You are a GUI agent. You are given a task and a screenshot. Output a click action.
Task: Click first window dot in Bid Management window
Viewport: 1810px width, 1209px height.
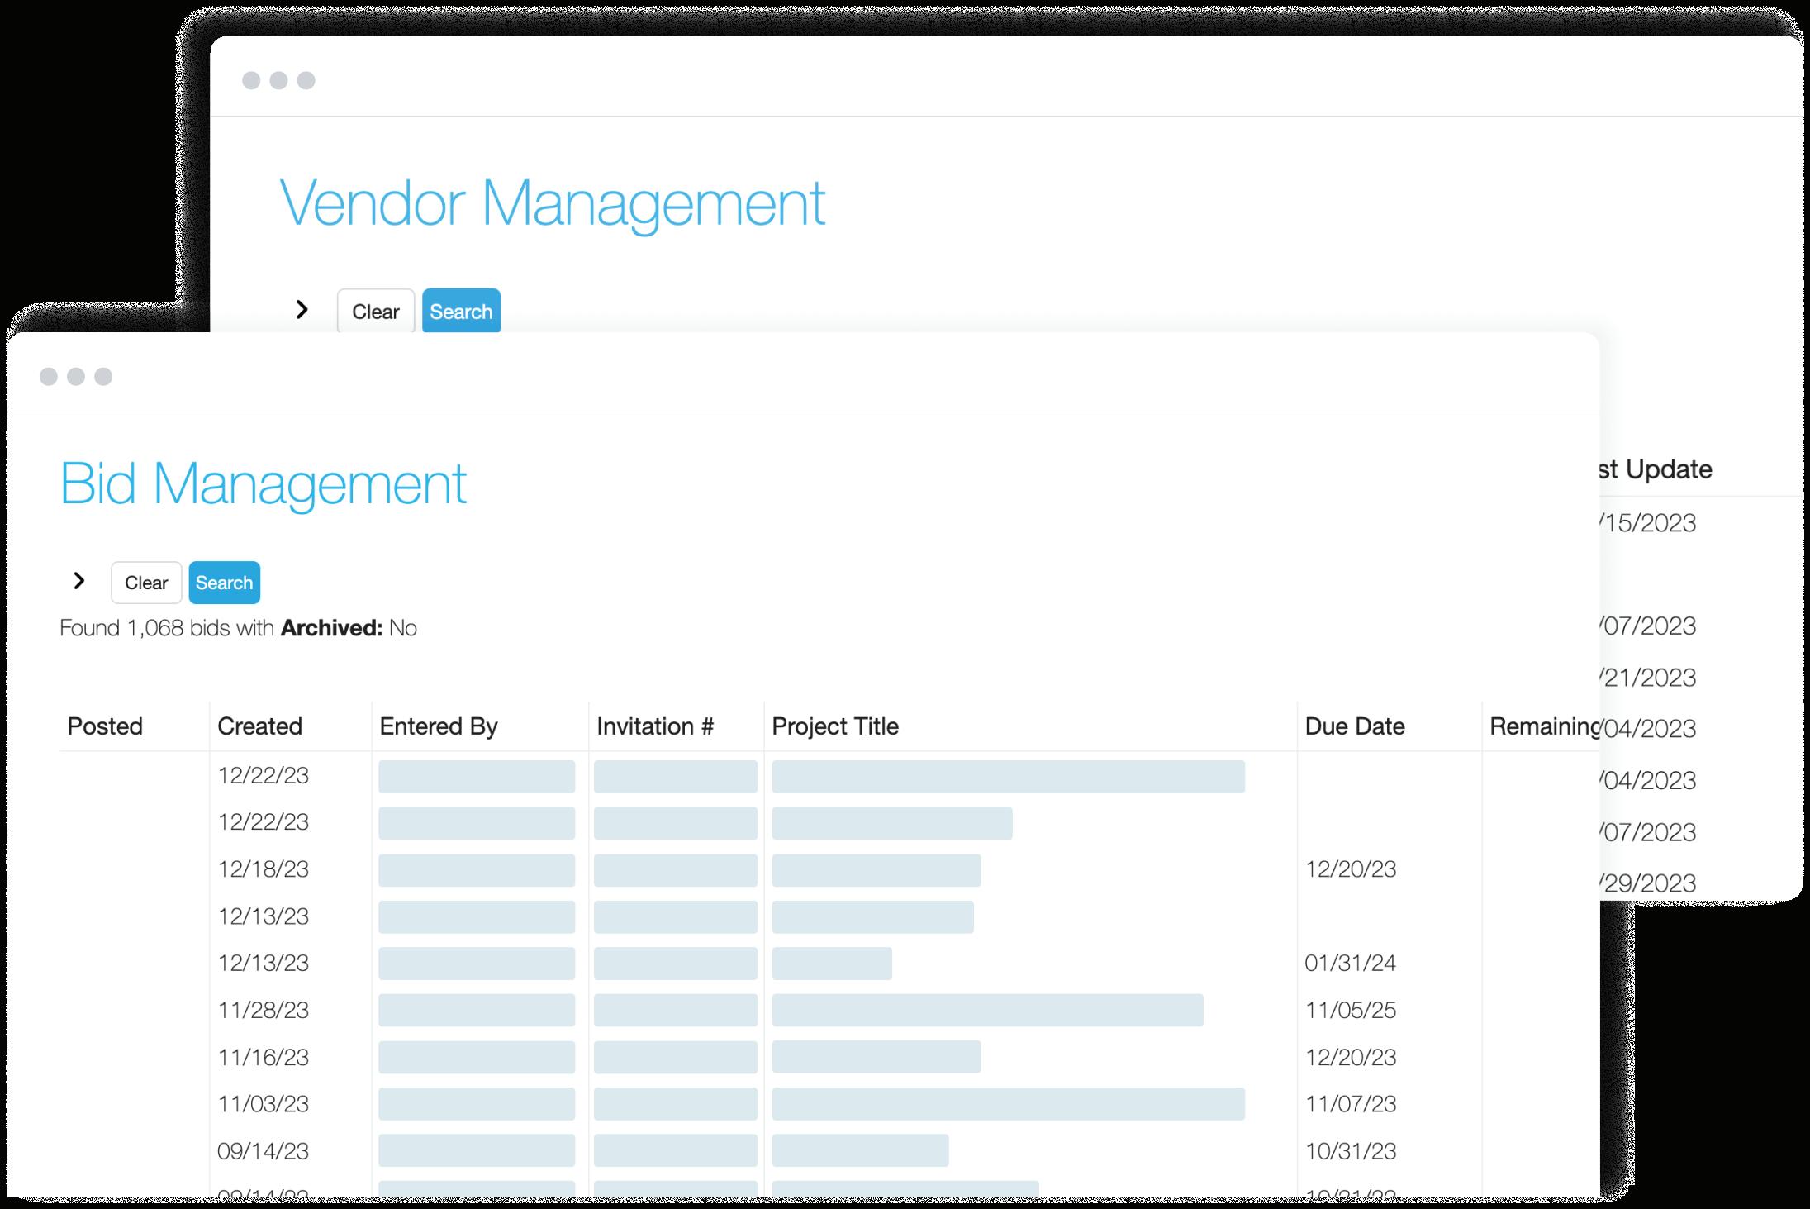point(49,377)
